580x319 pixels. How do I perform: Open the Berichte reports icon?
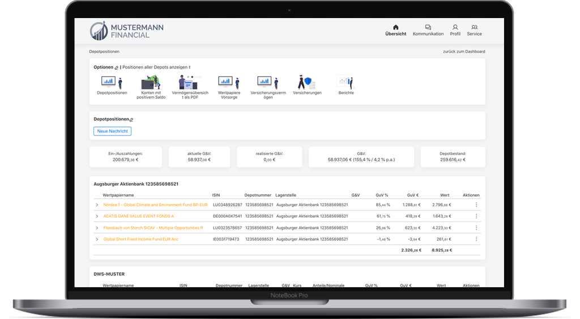(x=346, y=82)
